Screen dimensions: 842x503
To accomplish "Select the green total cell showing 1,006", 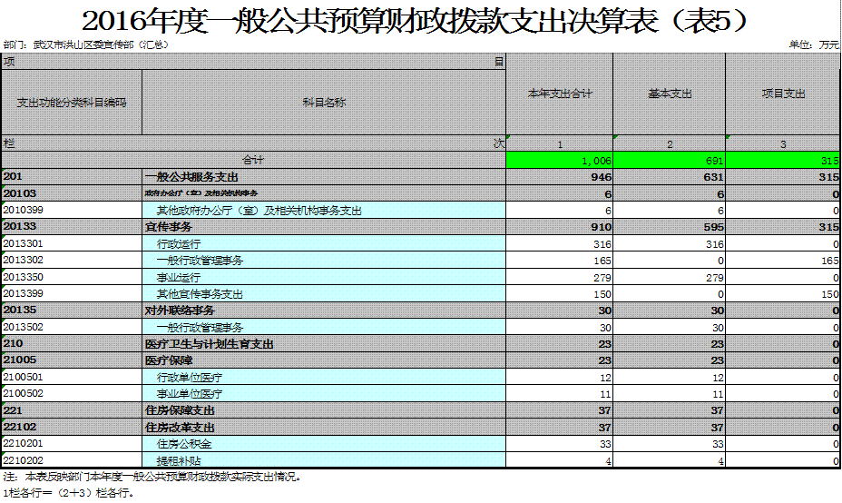I will click(560, 160).
